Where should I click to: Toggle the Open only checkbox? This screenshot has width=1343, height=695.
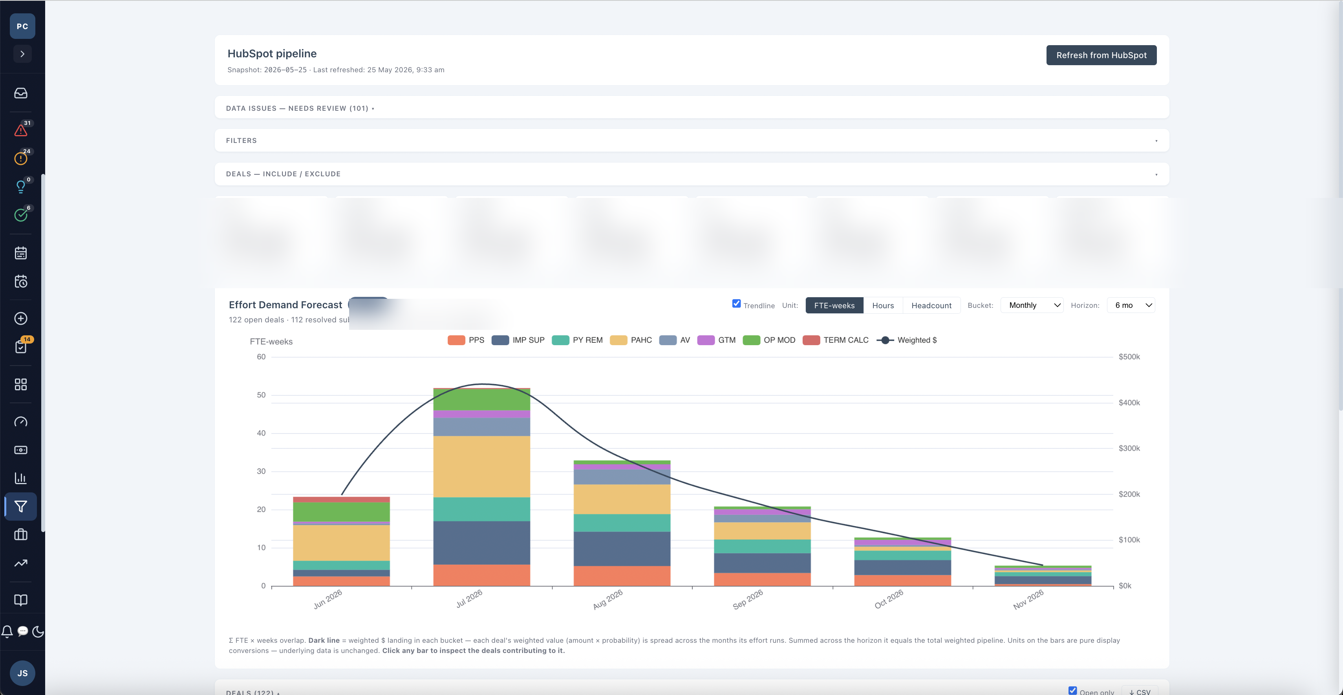[x=1072, y=690]
